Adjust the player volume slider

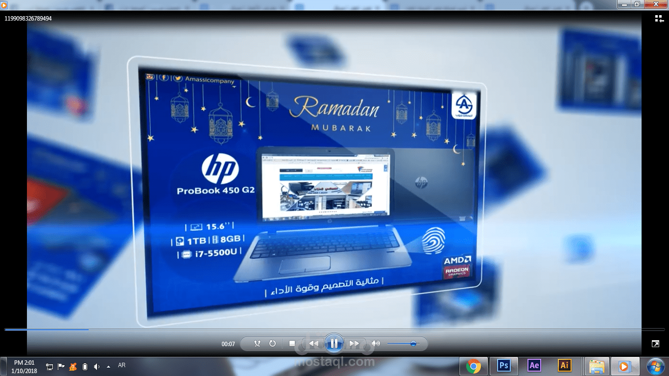[403, 344]
